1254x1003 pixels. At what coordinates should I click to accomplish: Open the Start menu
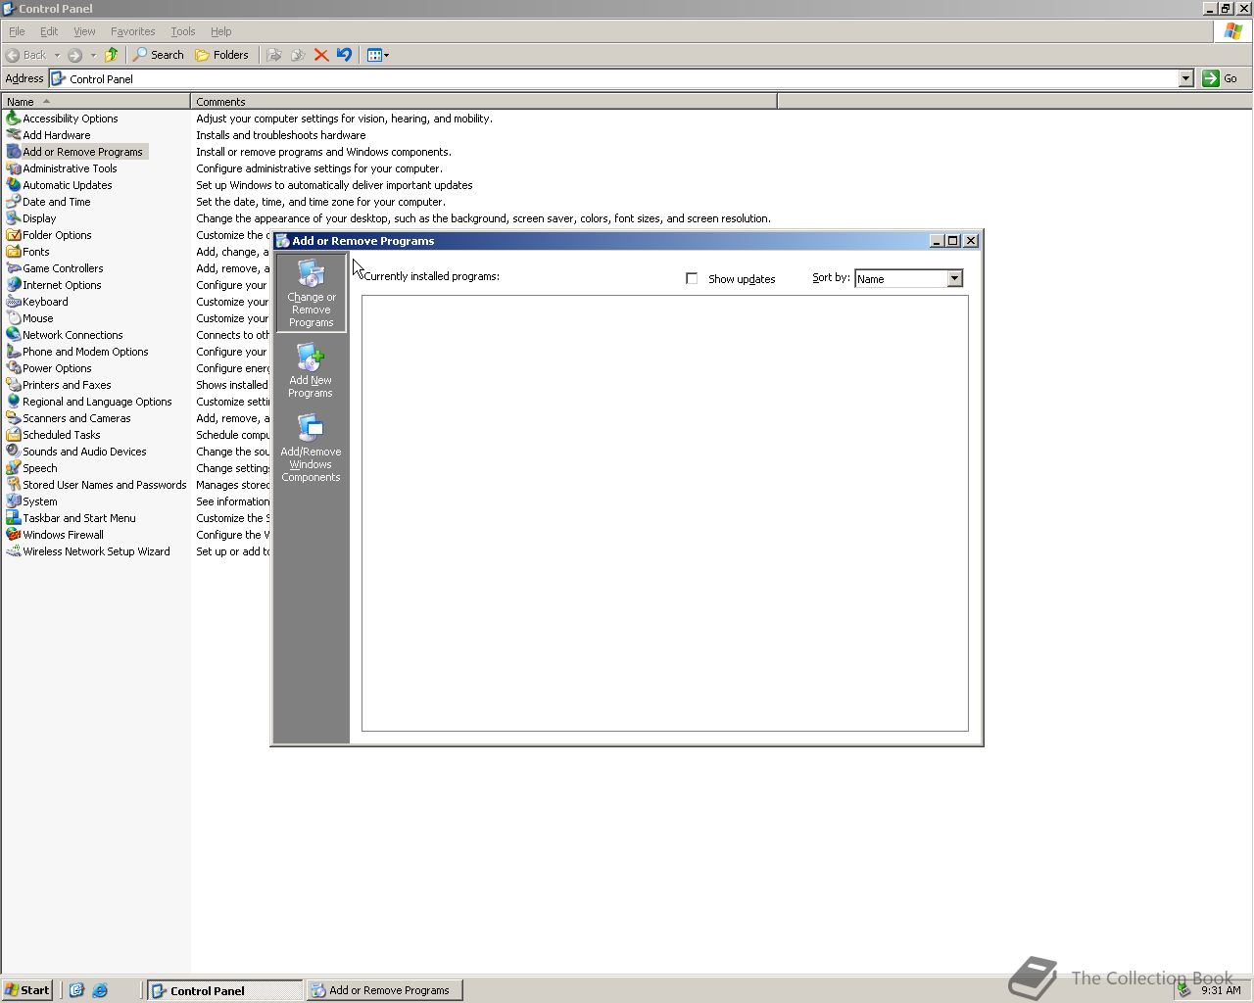[x=26, y=990]
